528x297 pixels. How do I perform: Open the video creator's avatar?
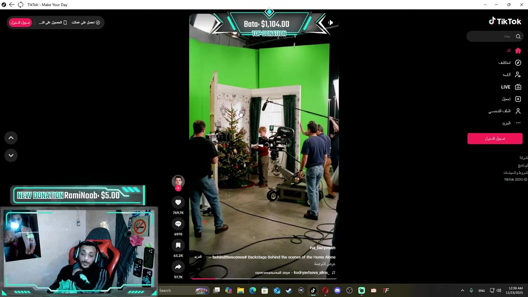coord(178,181)
